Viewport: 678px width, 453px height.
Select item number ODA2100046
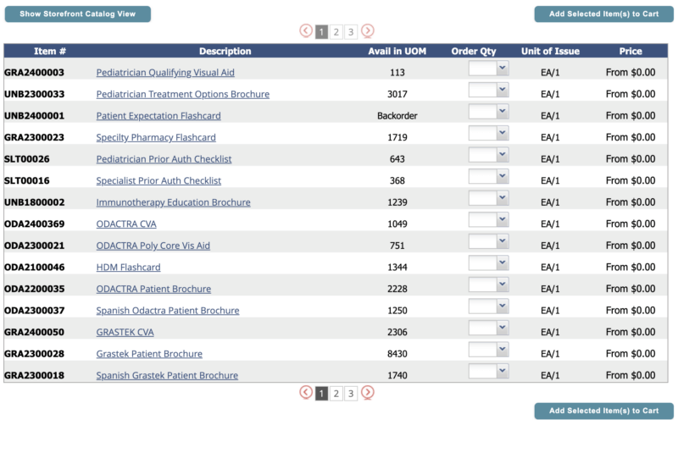pos(34,267)
